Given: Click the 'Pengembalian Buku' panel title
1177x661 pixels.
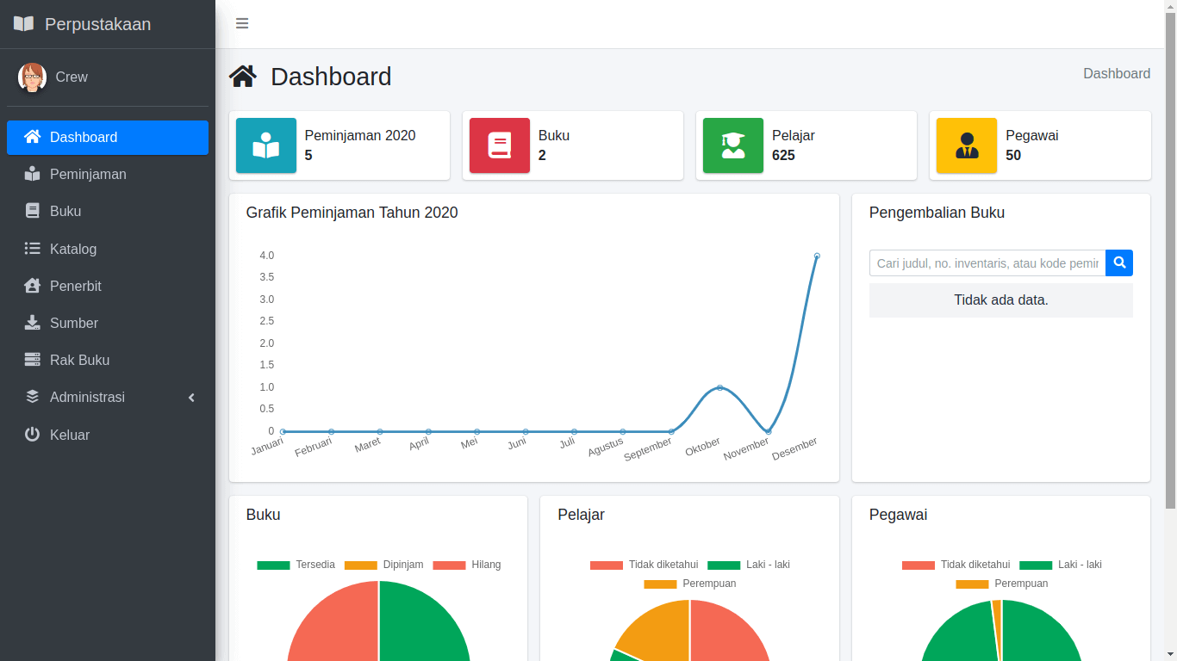Looking at the screenshot, I should point(937,213).
